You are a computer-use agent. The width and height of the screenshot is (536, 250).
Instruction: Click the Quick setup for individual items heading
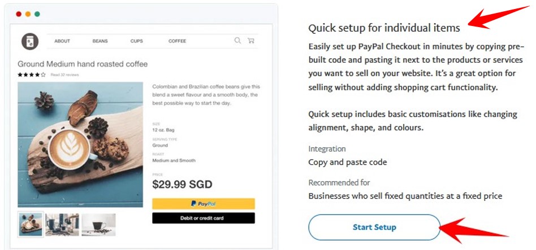(384, 28)
